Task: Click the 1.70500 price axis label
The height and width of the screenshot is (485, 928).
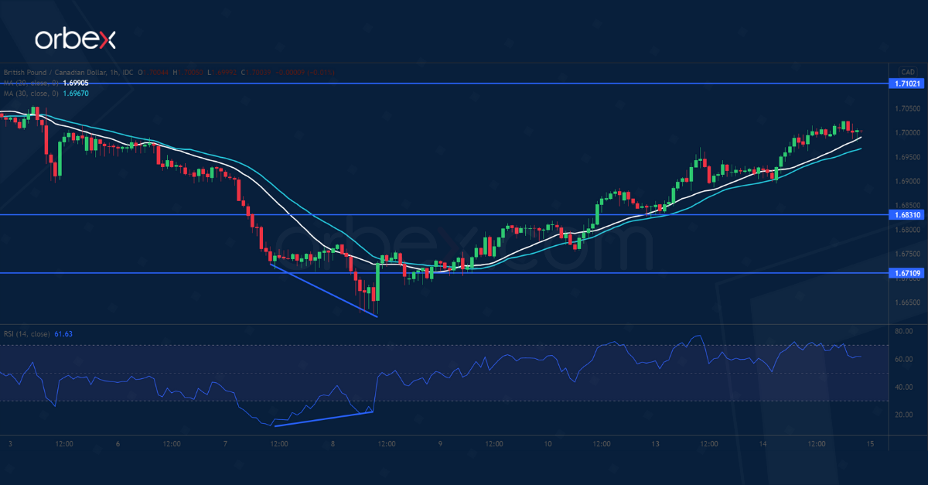Action: click(x=907, y=108)
